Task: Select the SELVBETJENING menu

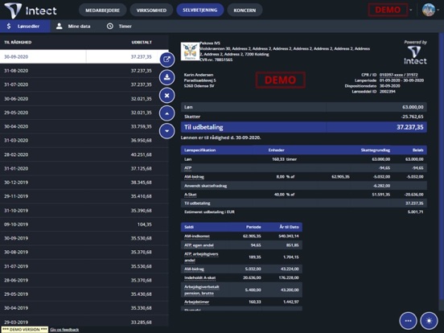Action: click(x=200, y=10)
